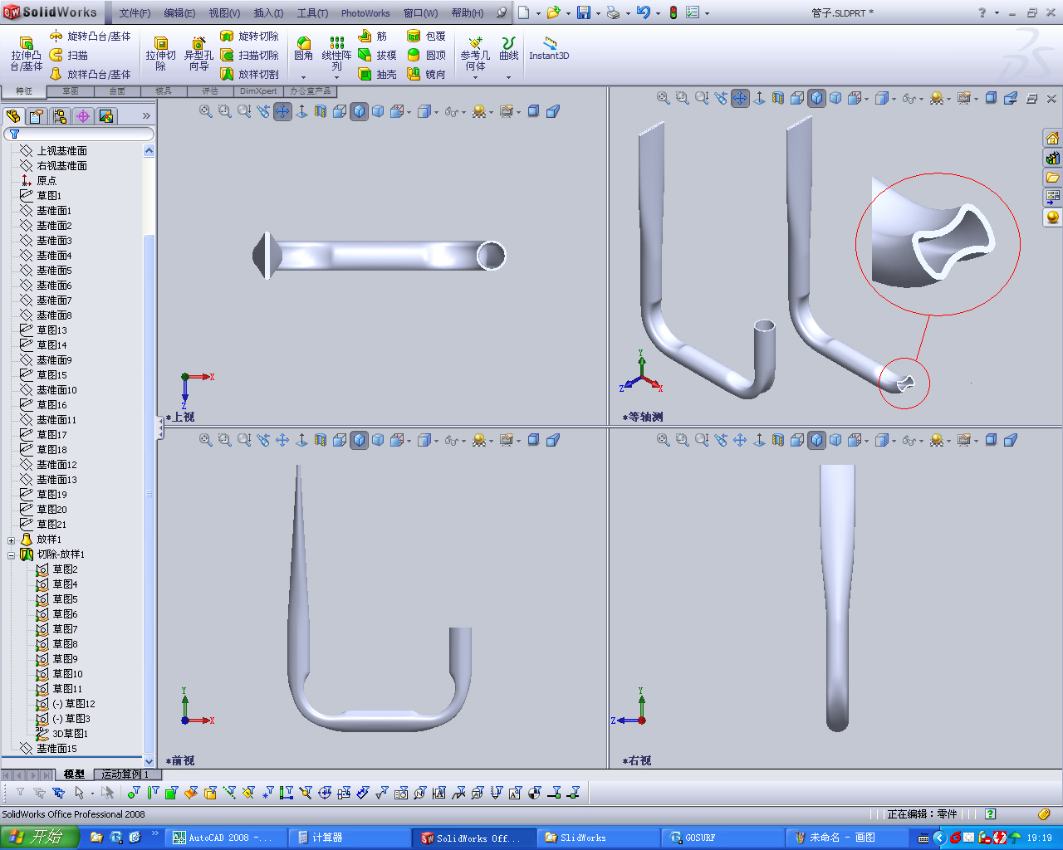Collapse the 切除-放样1 feature node
The width and height of the screenshot is (1063, 850).
pyautogui.click(x=12, y=555)
